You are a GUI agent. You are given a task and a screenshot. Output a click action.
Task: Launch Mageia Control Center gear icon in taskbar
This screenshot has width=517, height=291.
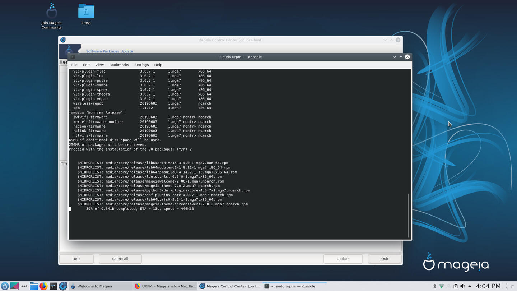tap(63, 286)
